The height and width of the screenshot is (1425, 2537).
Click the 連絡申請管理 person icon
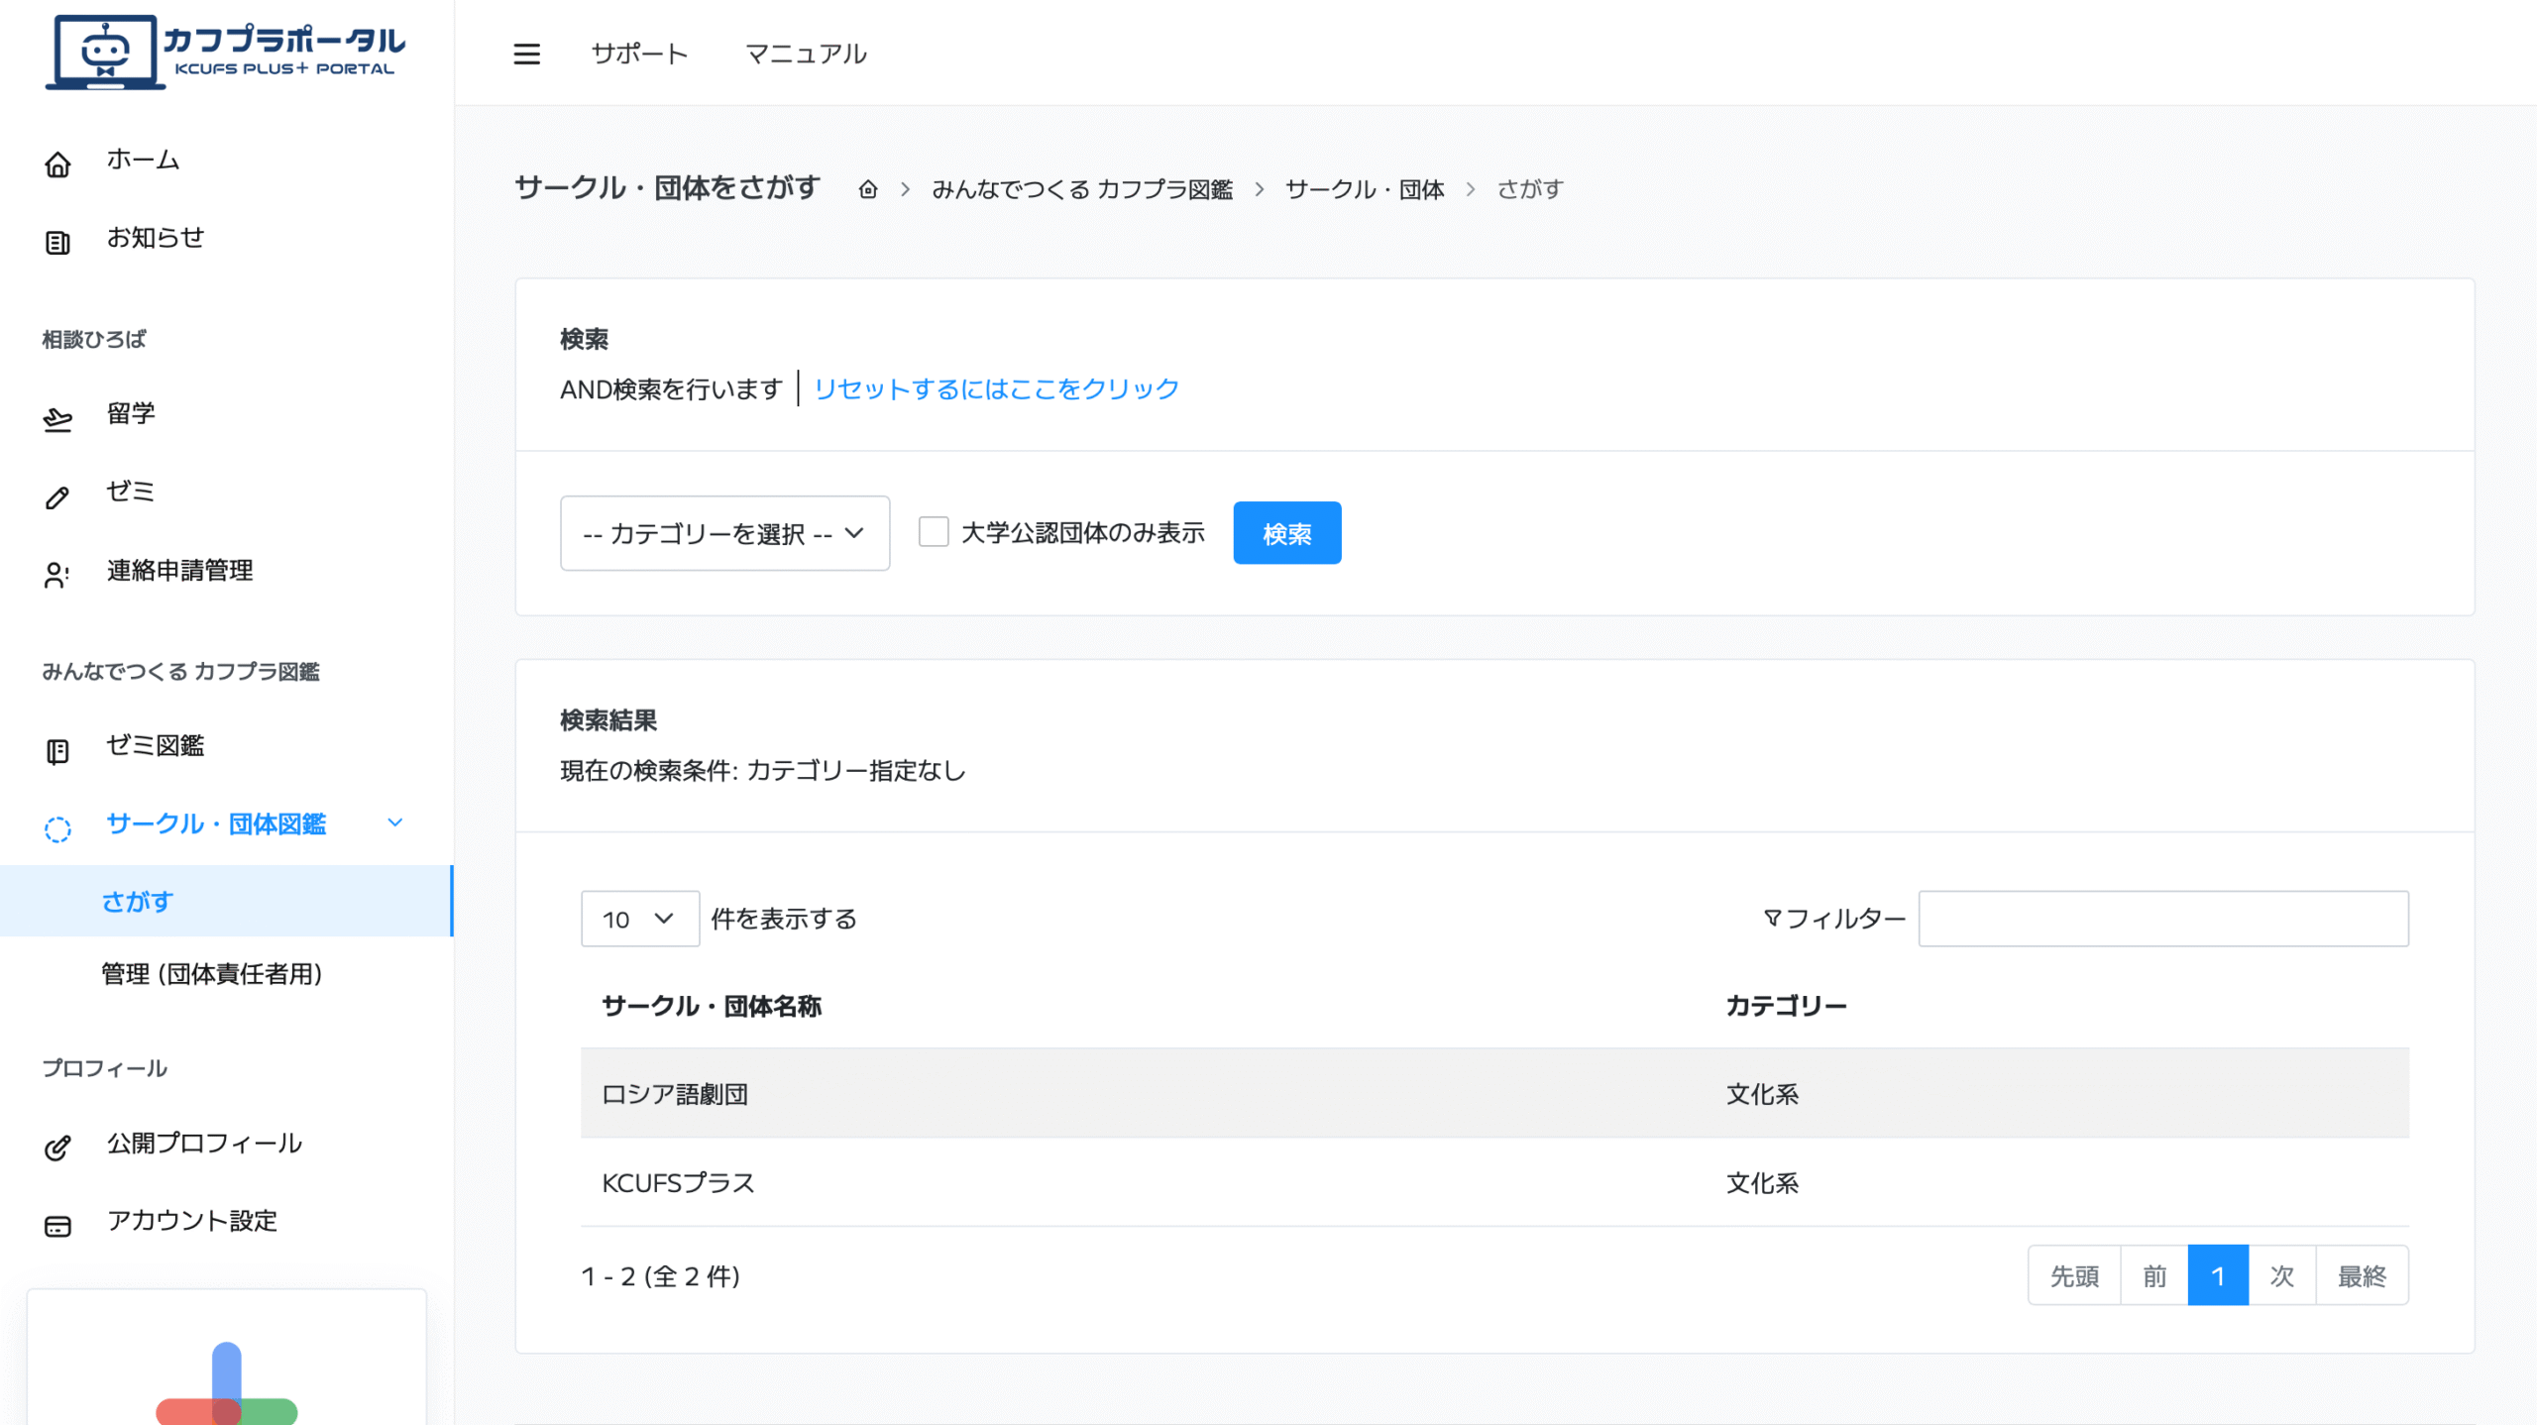tap(57, 575)
